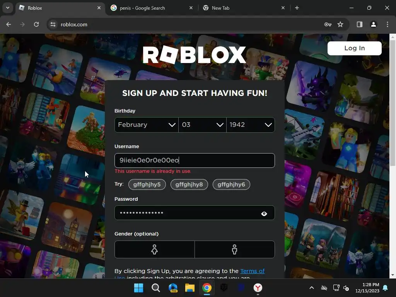Choose suggested username gffghjhy5
This screenshot has height=297, width=396.
(x=147, y=184)
